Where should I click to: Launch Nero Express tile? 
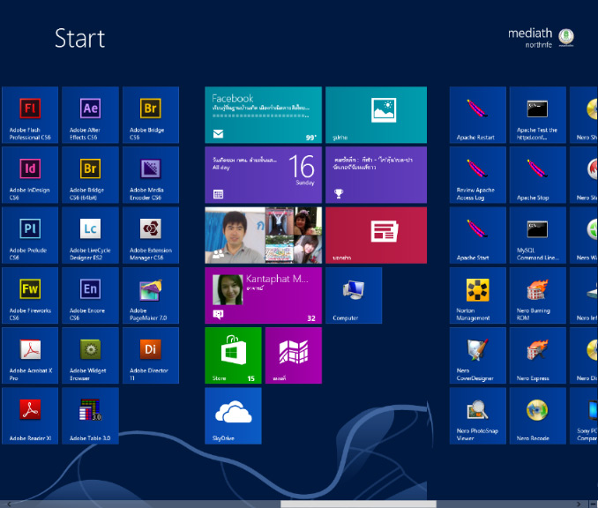click(538, 355)
